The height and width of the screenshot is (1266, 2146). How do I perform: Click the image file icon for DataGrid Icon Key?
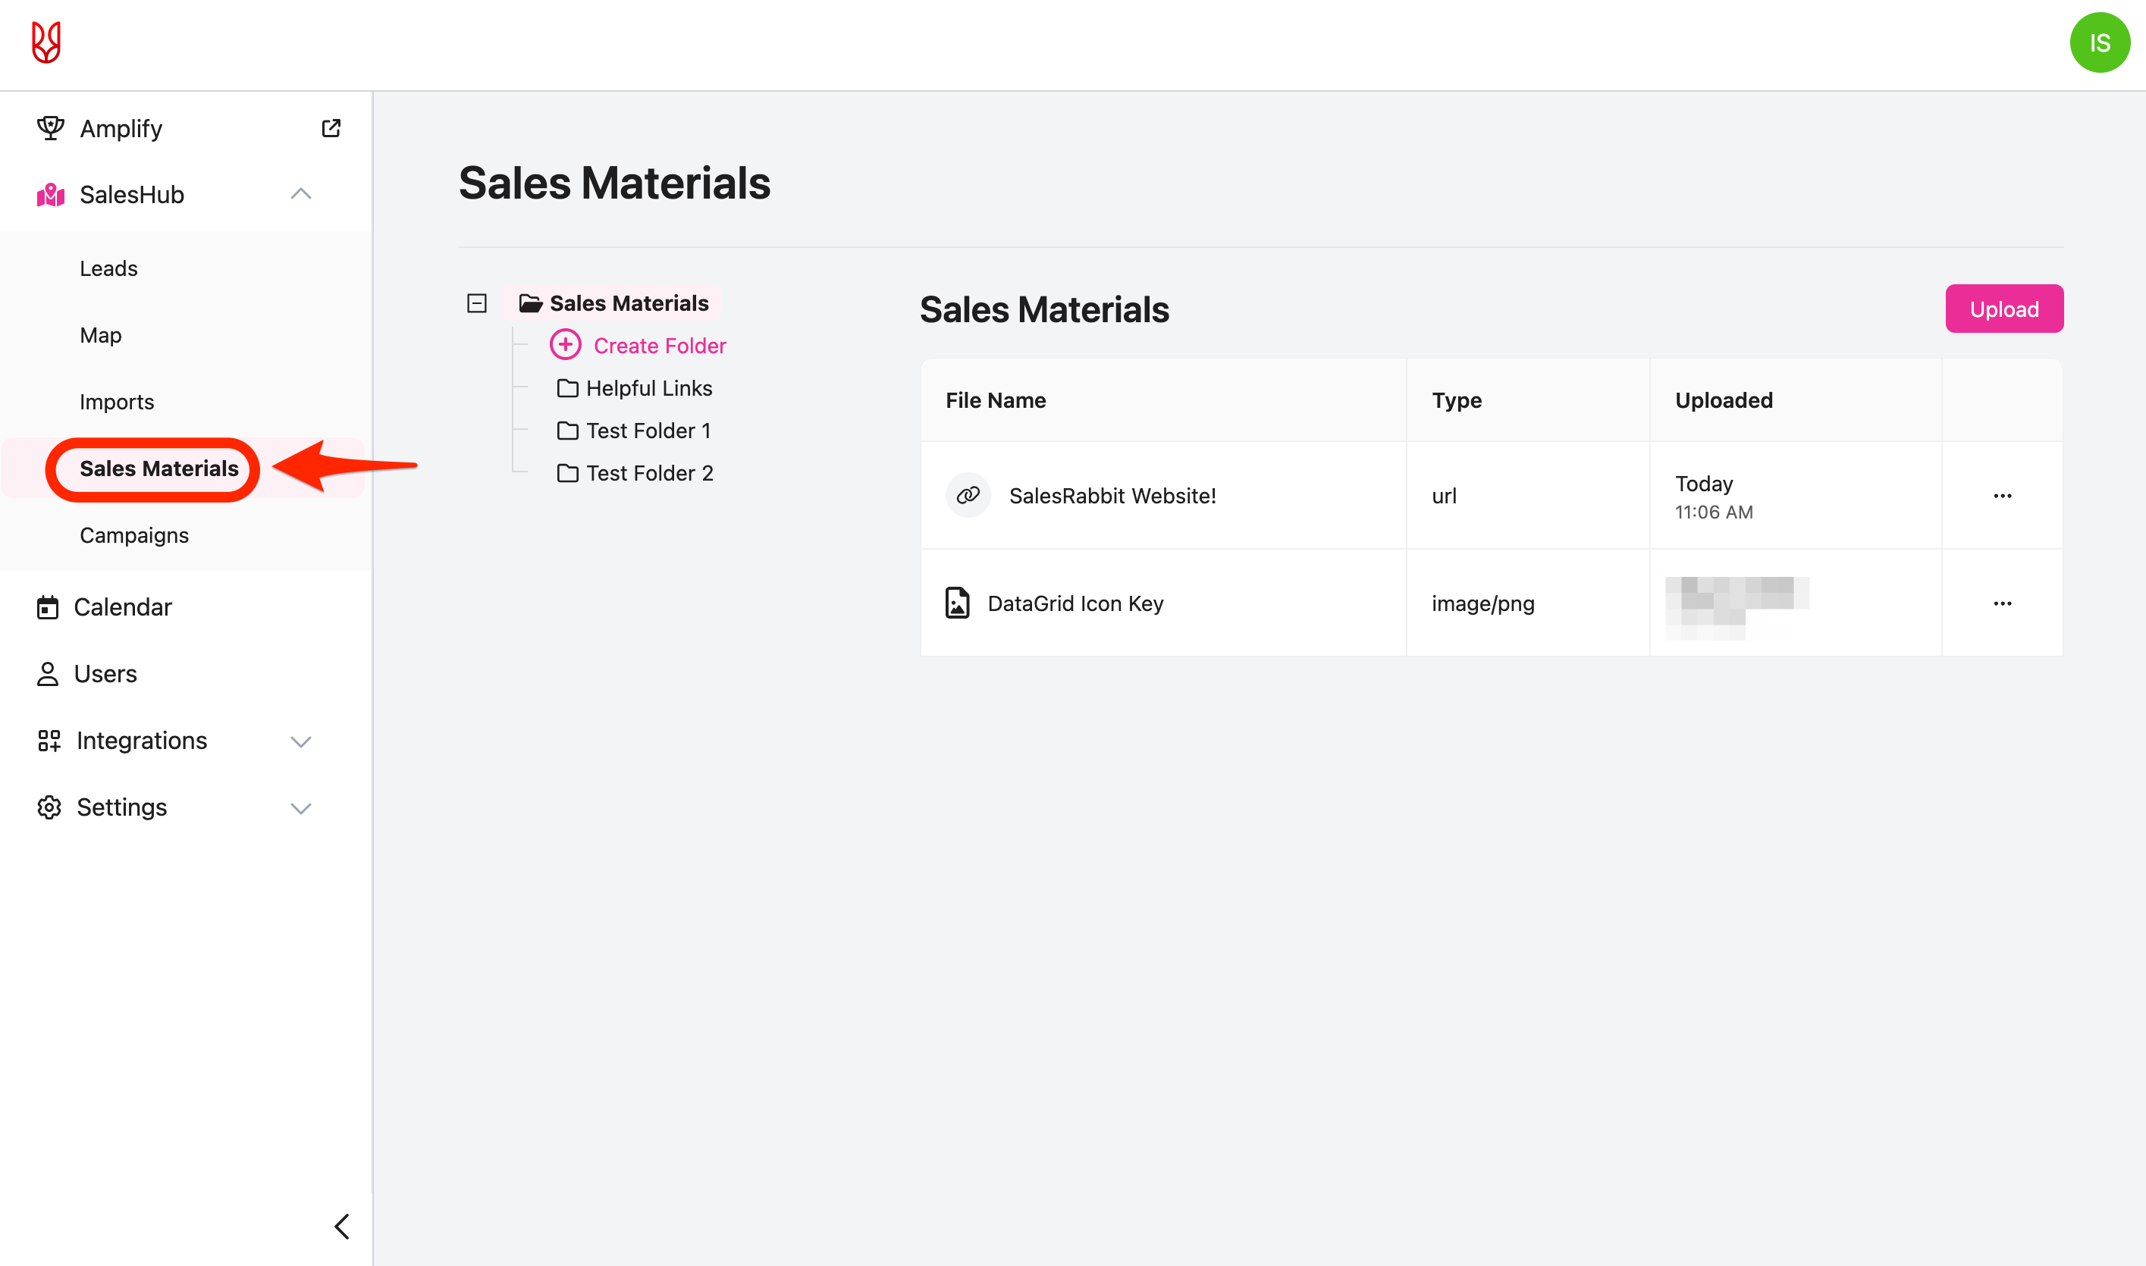pyautogui.click(x=958, y=602)
